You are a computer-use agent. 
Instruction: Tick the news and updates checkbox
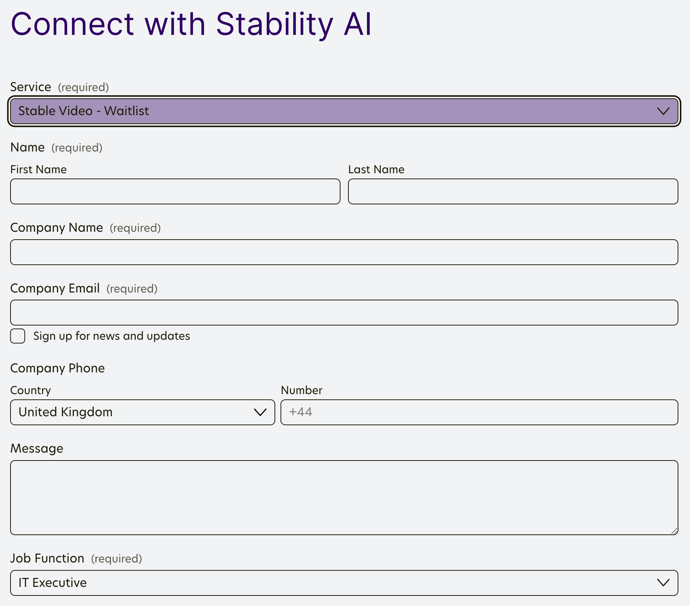pyautogui.click(x=18, y=336)
